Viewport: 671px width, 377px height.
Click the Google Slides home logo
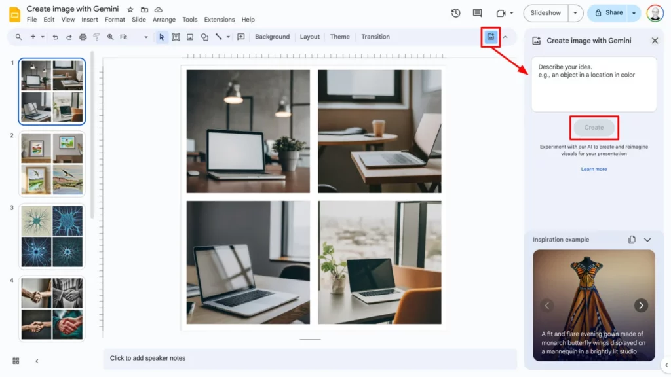coord(14,14)
